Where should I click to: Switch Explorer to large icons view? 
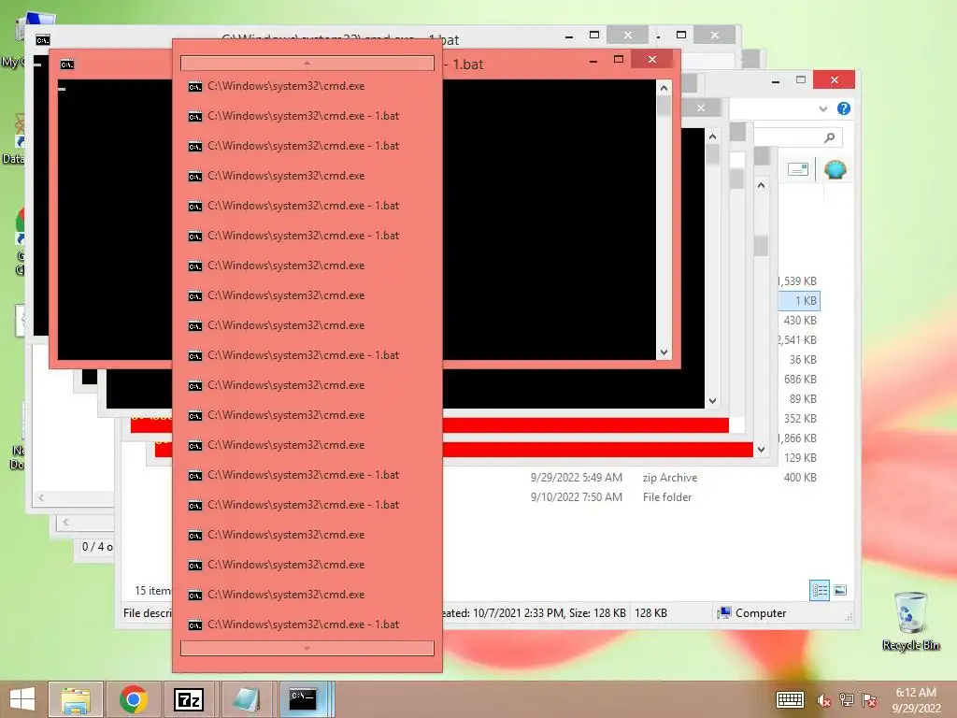pos(840,590)
